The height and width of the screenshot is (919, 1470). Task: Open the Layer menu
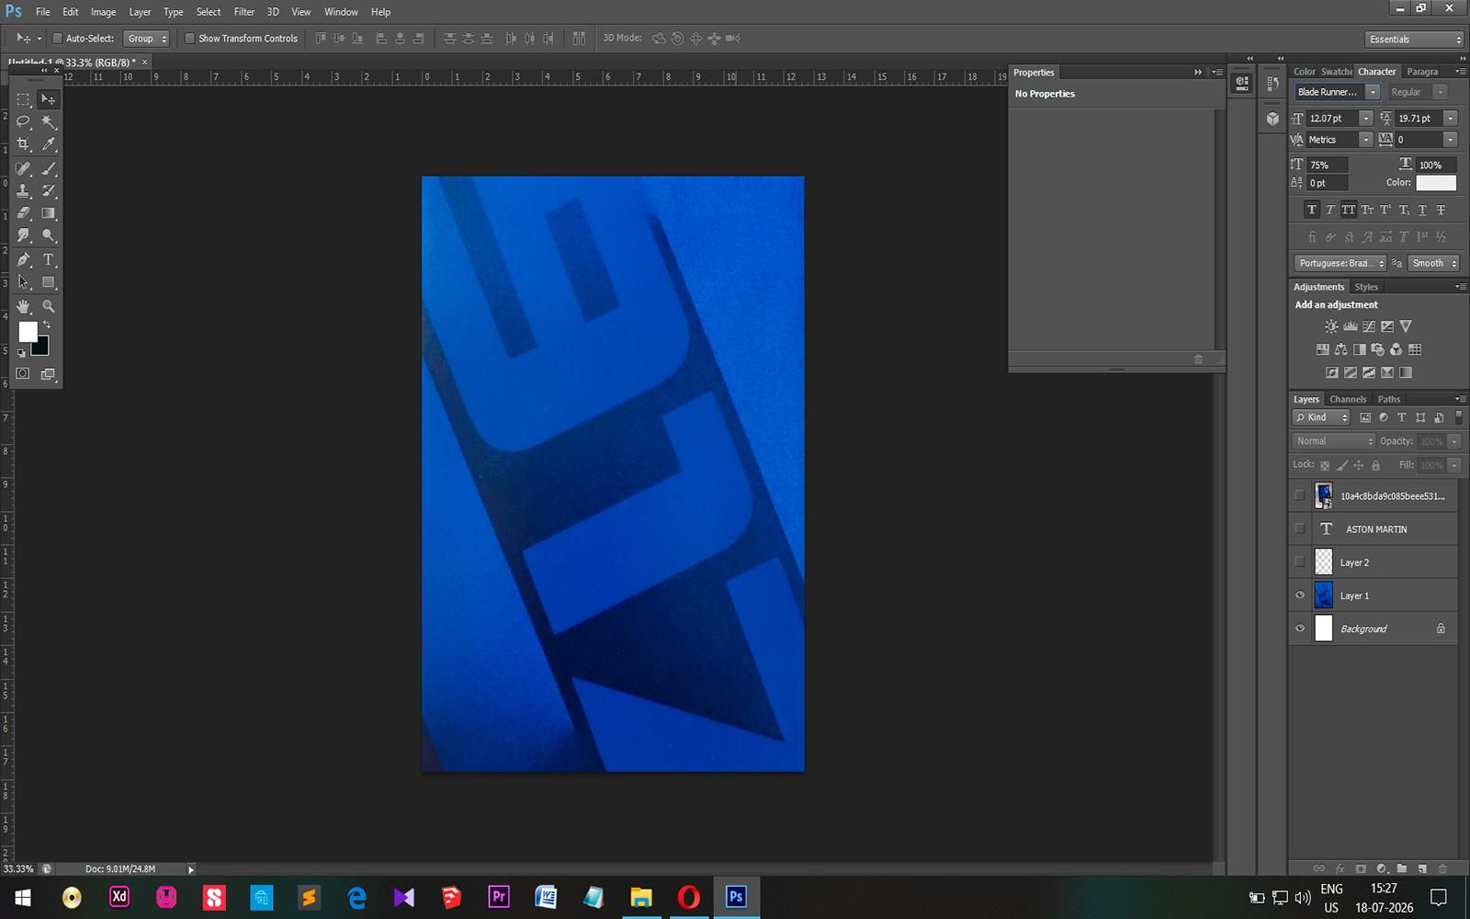[140, 12]
